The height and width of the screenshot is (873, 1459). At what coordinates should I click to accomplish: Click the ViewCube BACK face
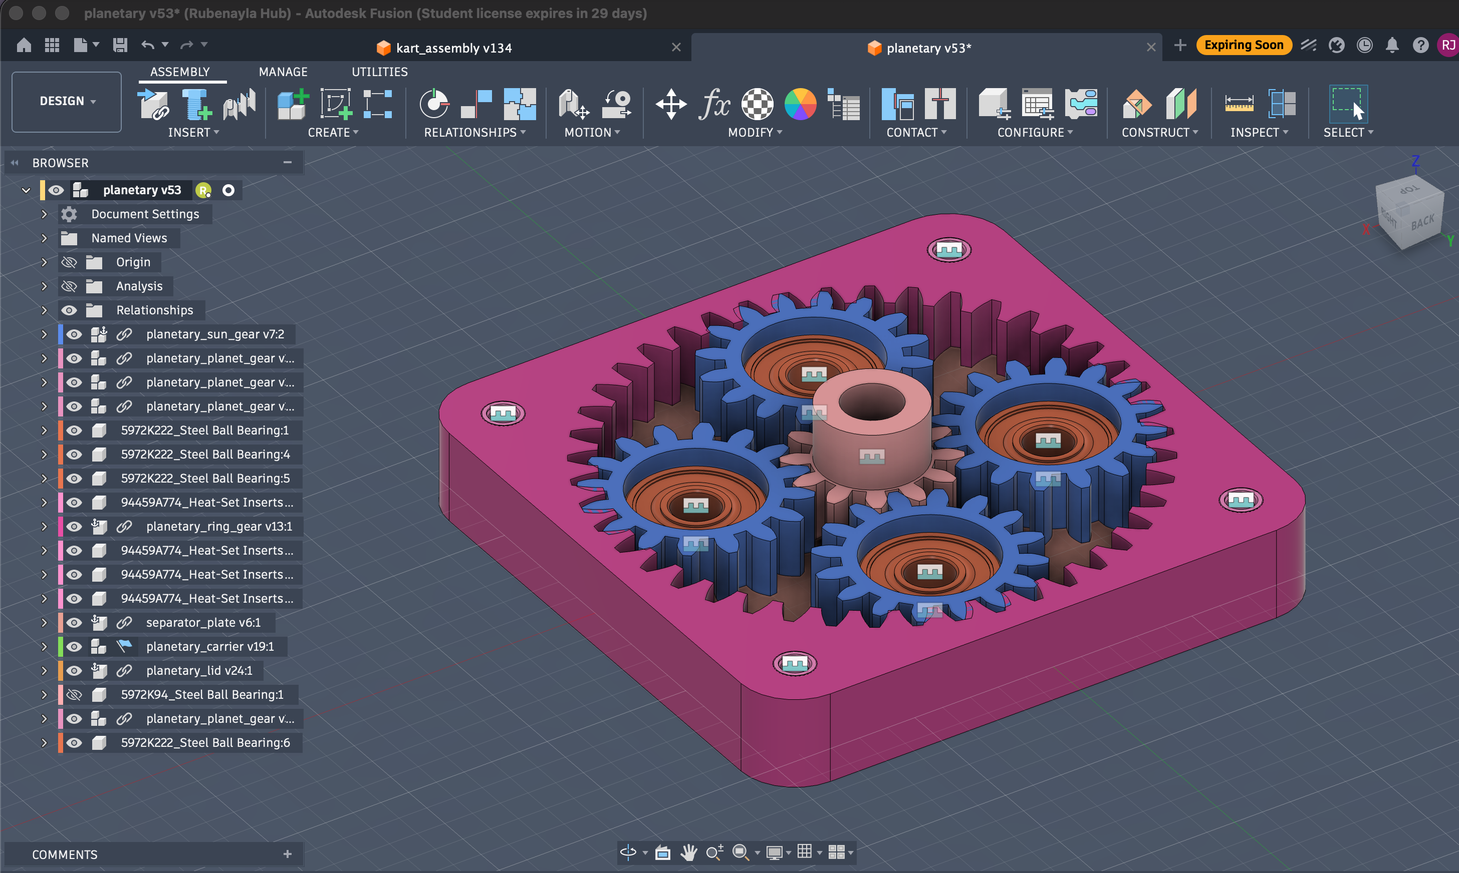click(x=1422, y=222)
